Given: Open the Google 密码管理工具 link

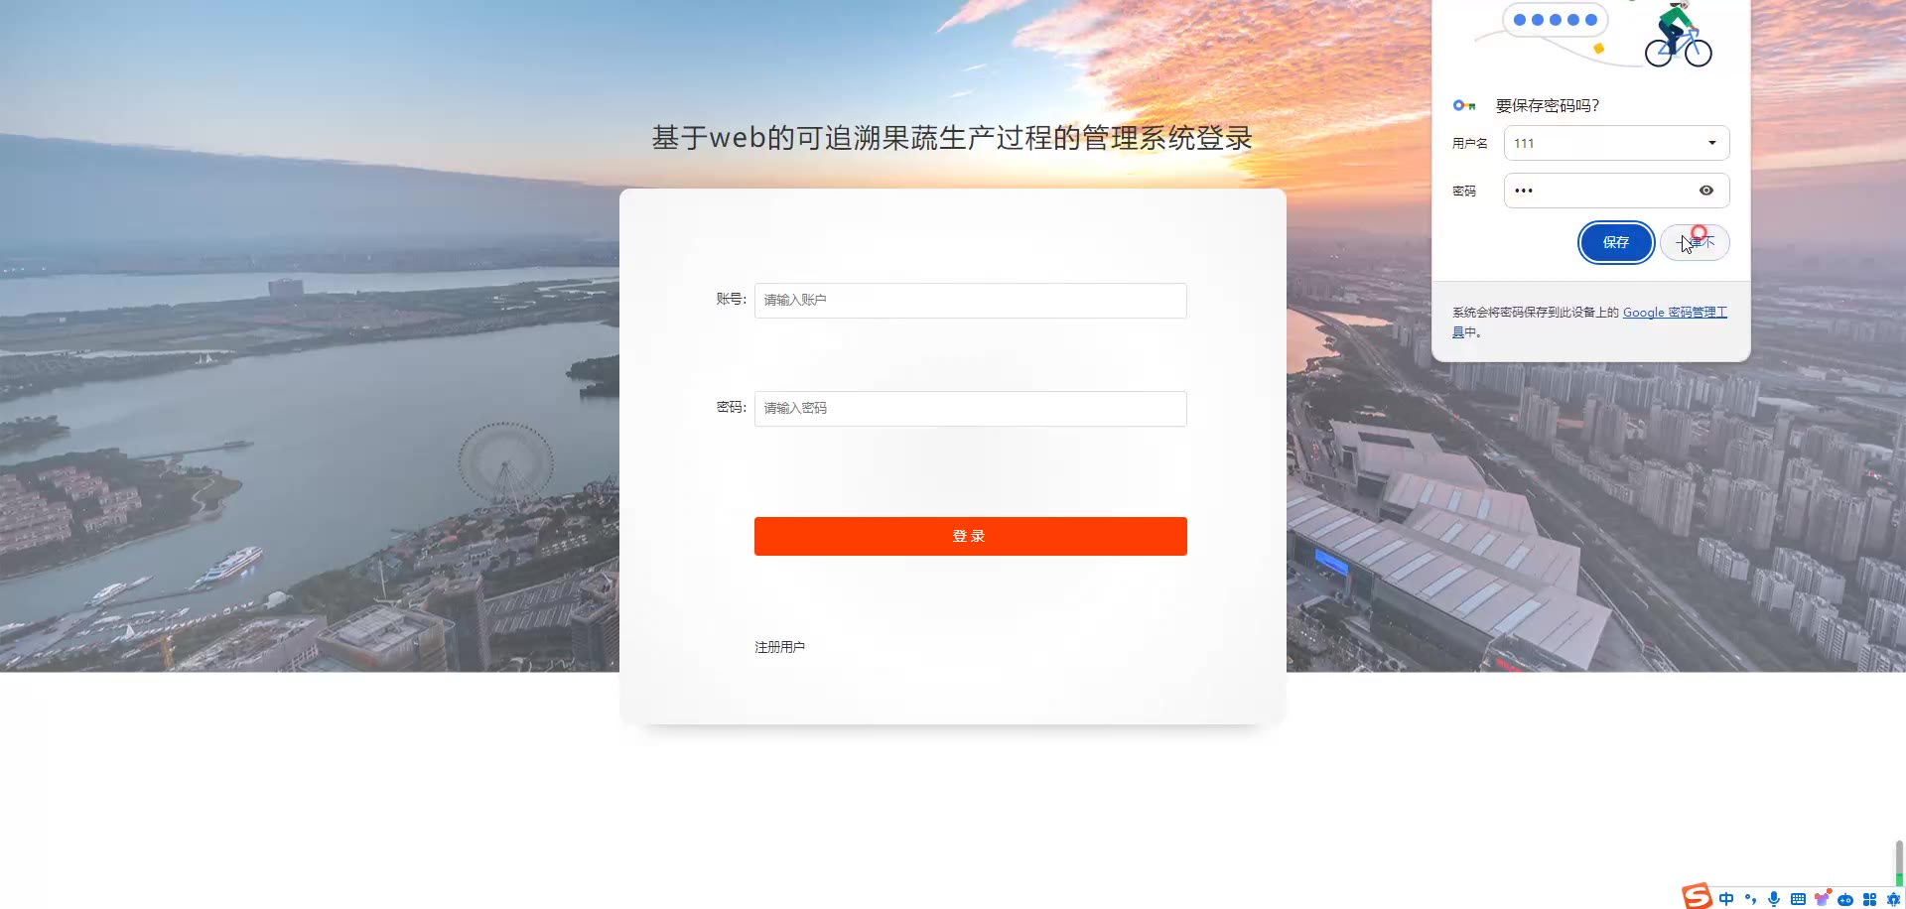Looking at the screenshot, I should (1675, 312).
